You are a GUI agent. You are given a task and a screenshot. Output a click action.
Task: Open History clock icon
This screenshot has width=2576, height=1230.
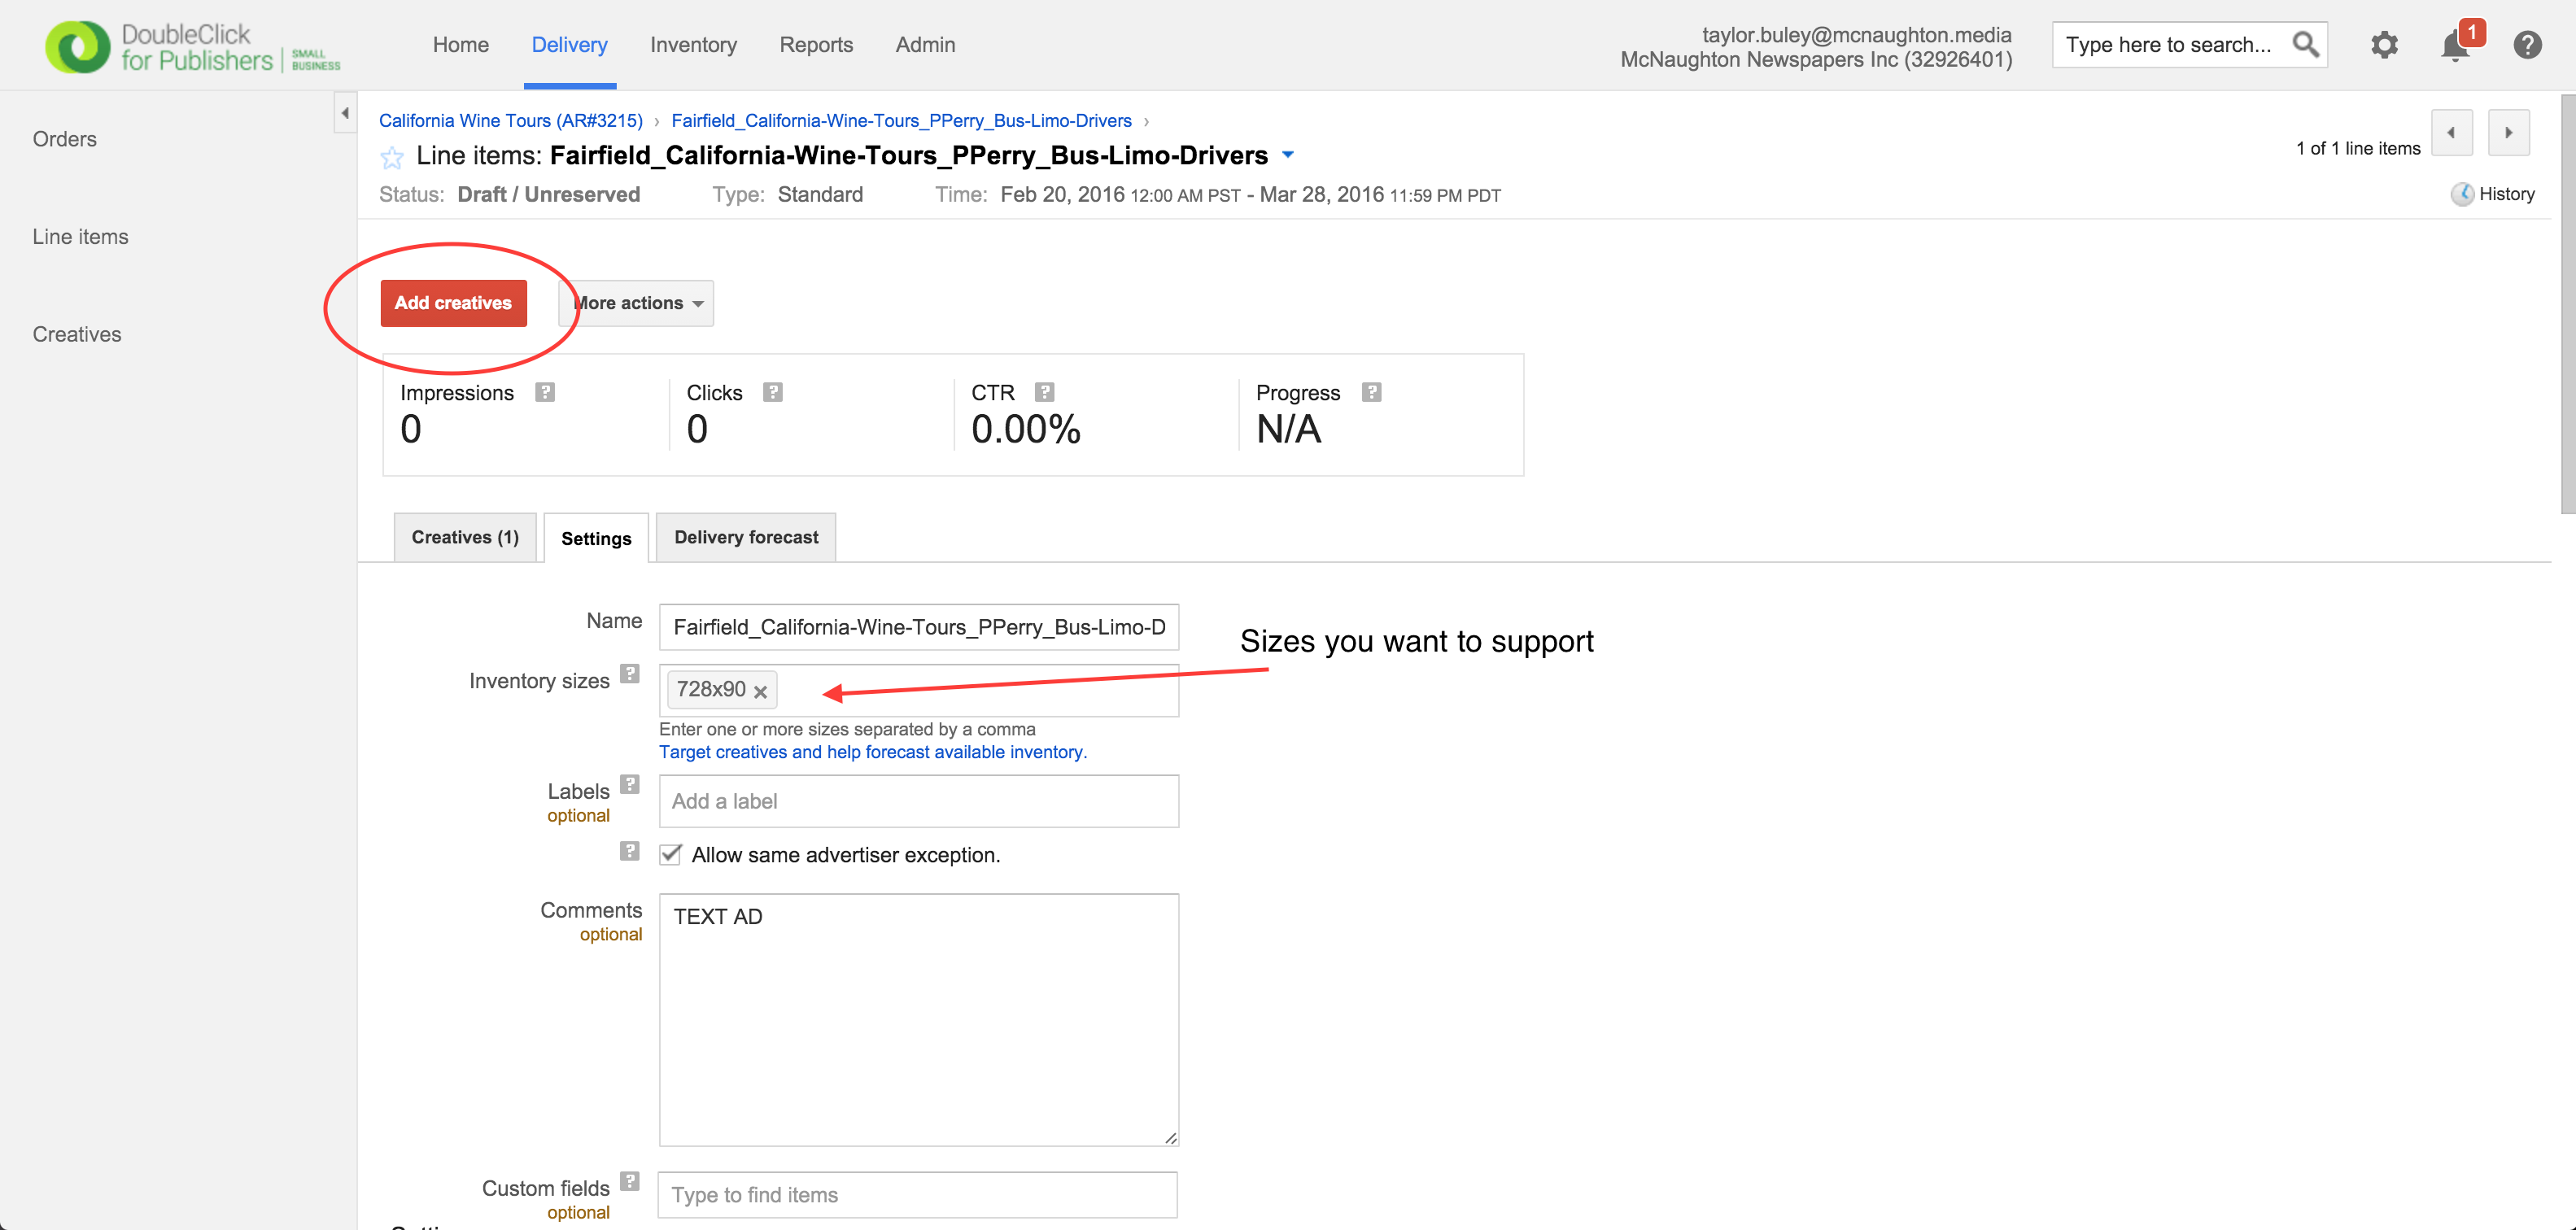2461,194
